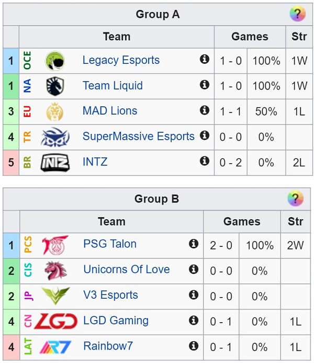The image size is (314, 363).
Task: Click the Team Liquid horse logo
Action: [x=55, y=86]
